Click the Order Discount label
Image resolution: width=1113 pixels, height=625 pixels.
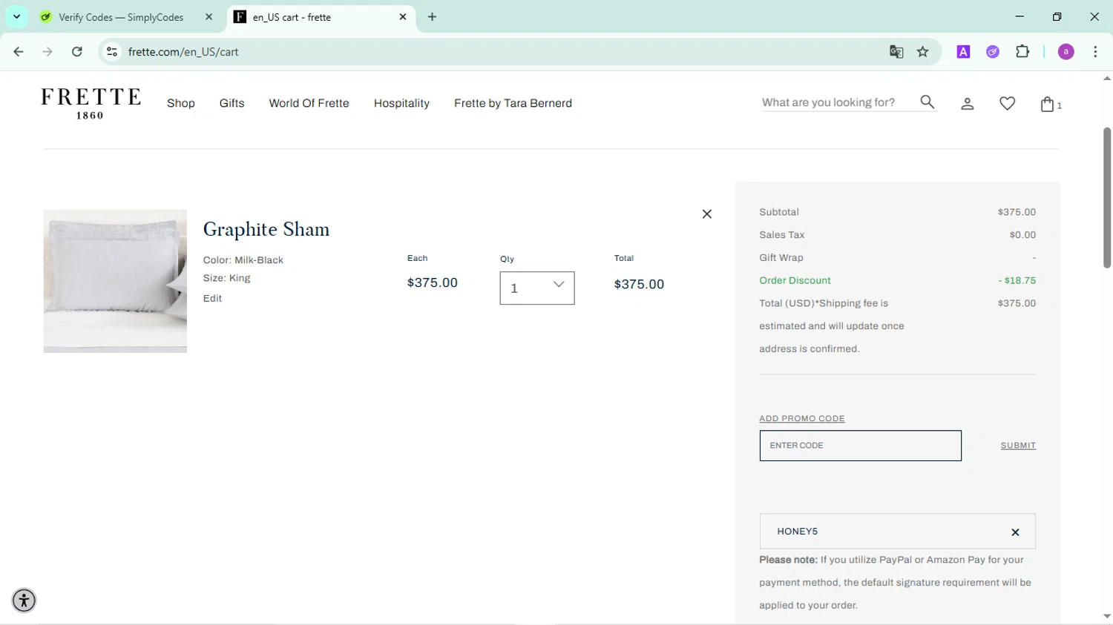795,281
